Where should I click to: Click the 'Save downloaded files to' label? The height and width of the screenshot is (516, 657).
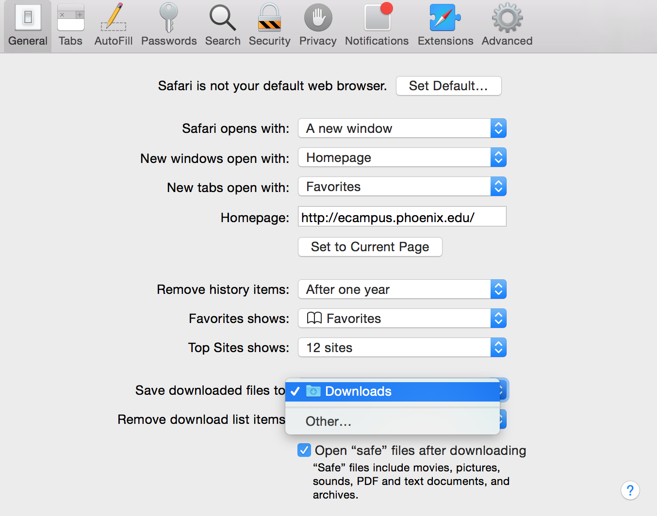point(211,390)
